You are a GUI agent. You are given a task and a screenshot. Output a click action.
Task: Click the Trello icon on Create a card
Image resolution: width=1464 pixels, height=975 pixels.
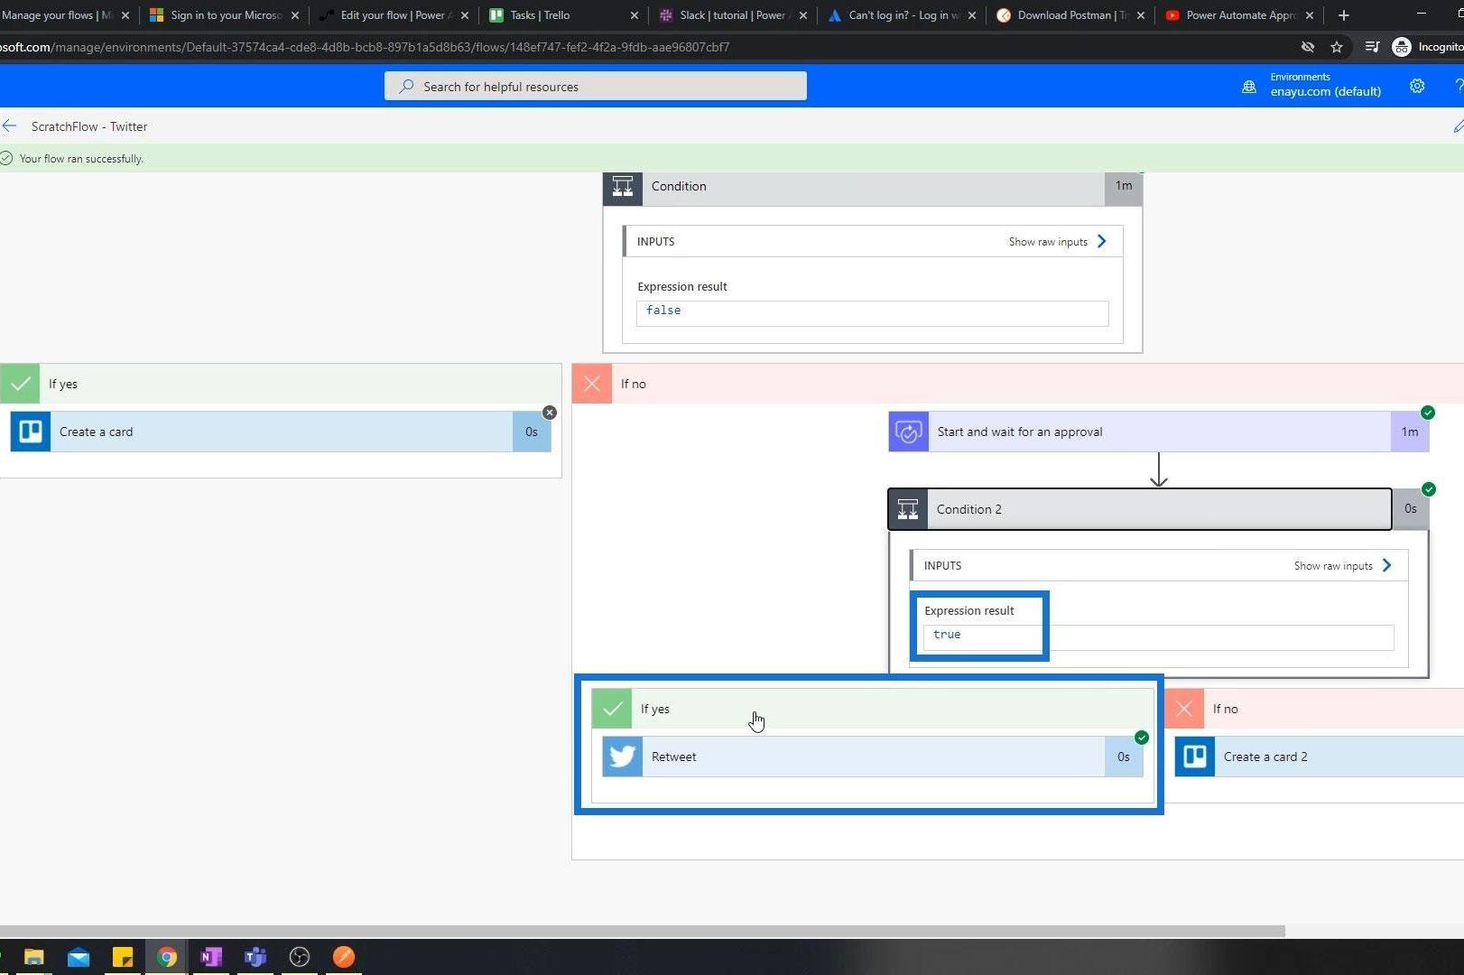[x=30, y=432]
